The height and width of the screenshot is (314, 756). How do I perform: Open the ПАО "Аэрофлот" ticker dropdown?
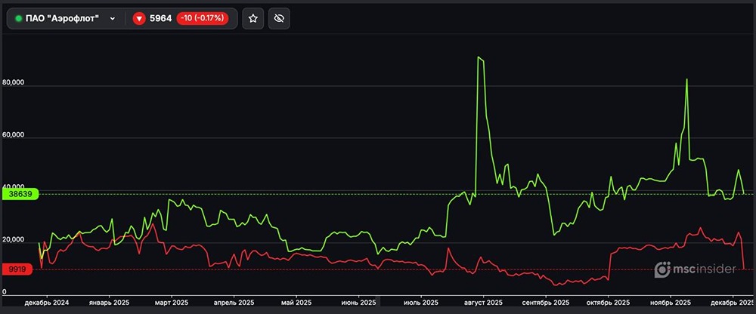pos(67,18)
